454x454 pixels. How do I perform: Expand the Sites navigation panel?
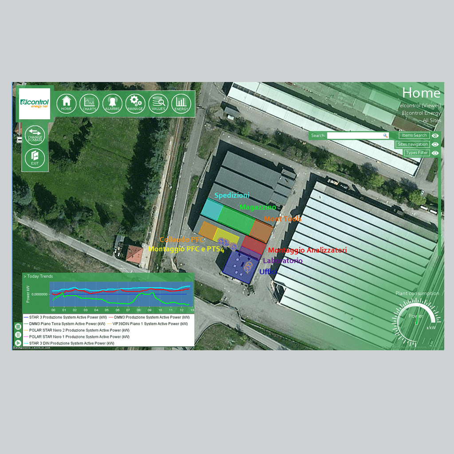tap(413, 145)
